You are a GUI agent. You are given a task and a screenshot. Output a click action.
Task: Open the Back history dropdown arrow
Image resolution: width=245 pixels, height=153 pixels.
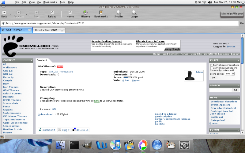[10, 14]
